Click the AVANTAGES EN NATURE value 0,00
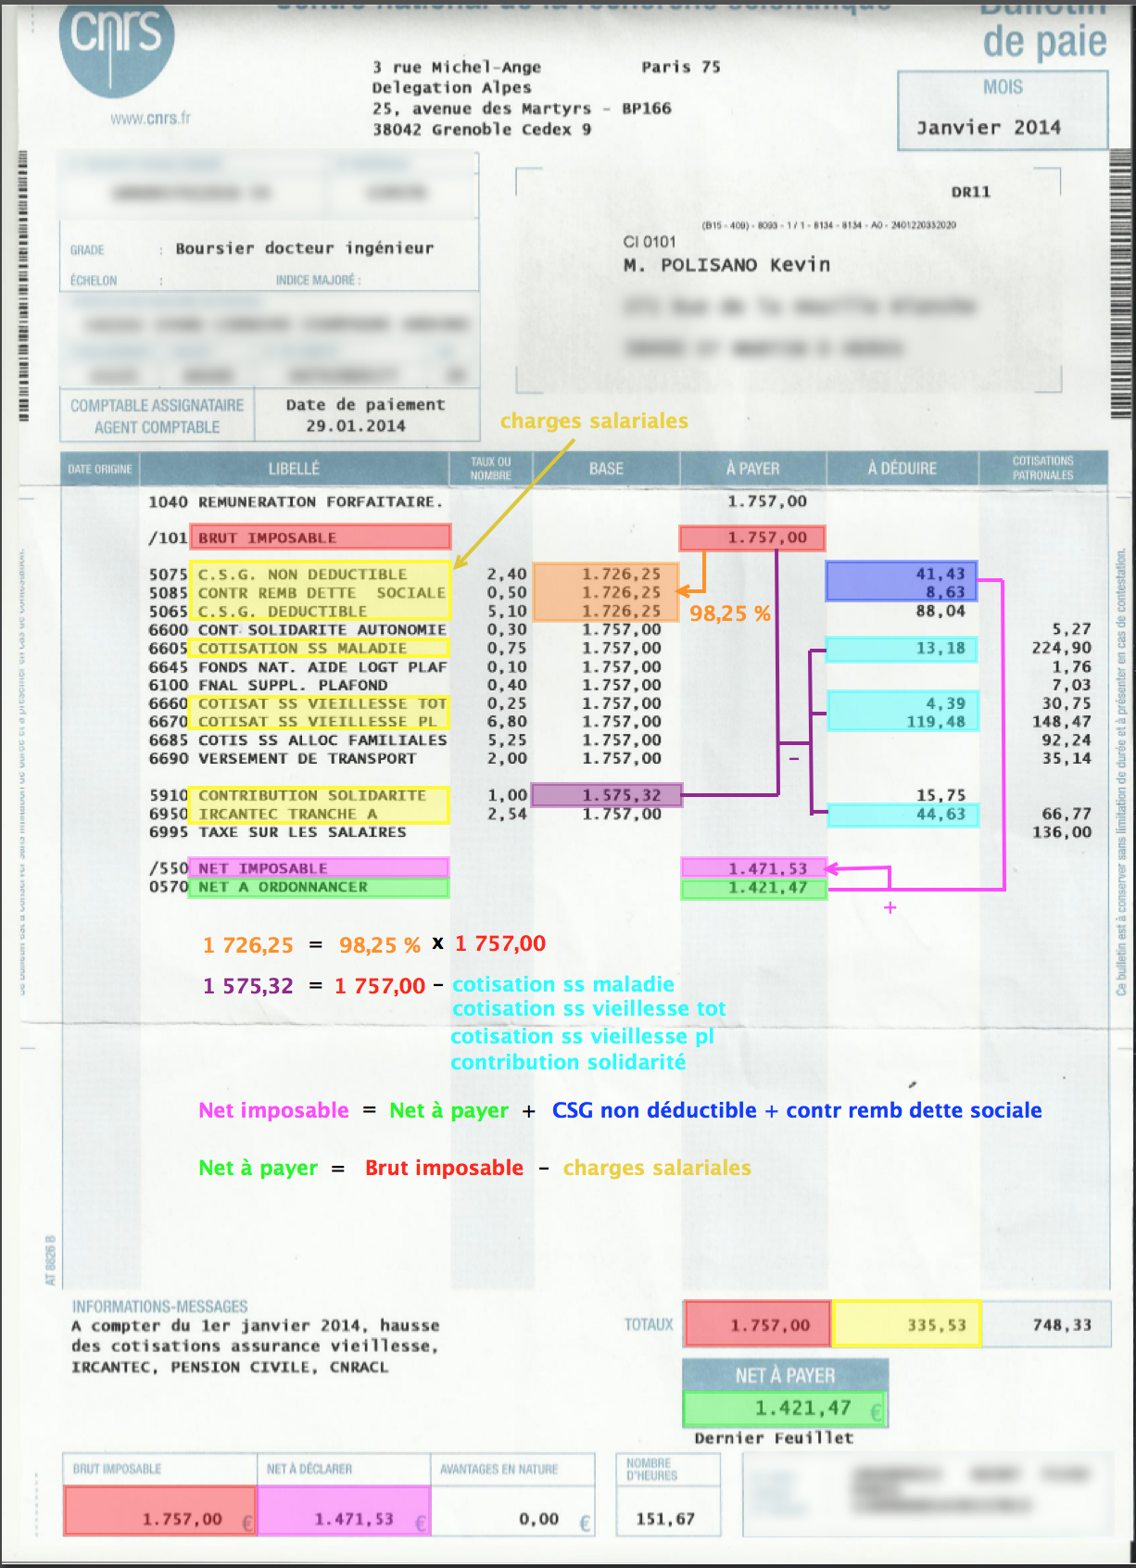 [538, 1519]
